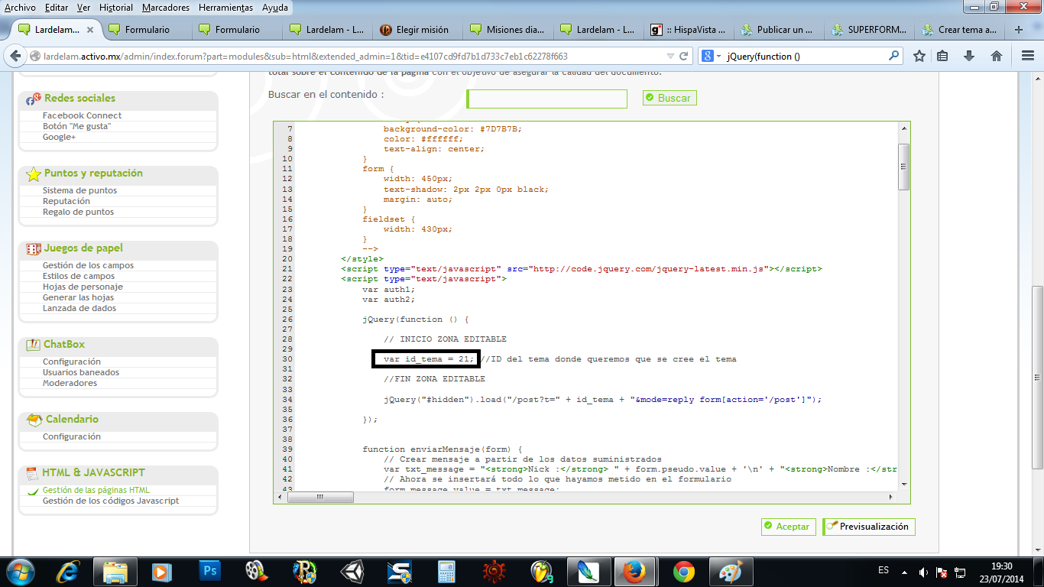
Task: Open Windows Explorer from the taskbar
Action: click(x=115, y=572)
